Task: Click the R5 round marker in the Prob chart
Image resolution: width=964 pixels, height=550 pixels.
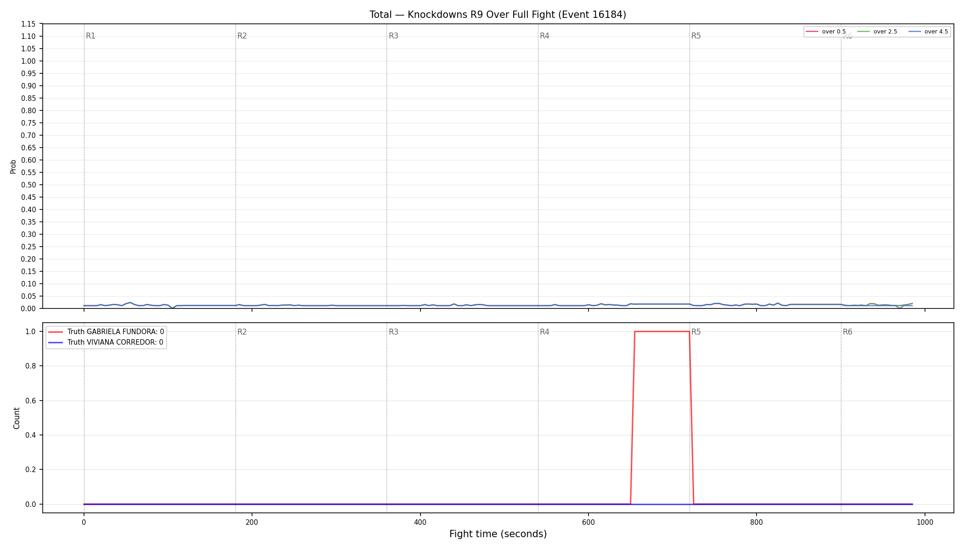Action: [696, 36]
